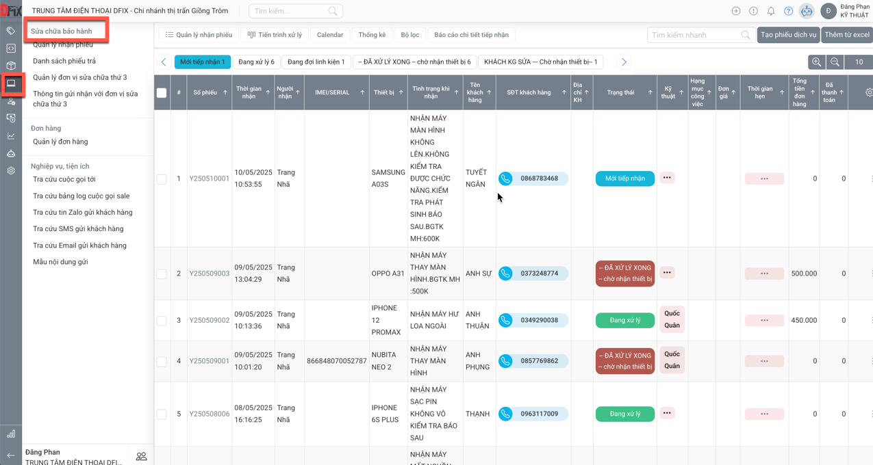Screen dimensions: 873x465
Task: Open Tiến trình xử lý view
Action: click(275, 35)
